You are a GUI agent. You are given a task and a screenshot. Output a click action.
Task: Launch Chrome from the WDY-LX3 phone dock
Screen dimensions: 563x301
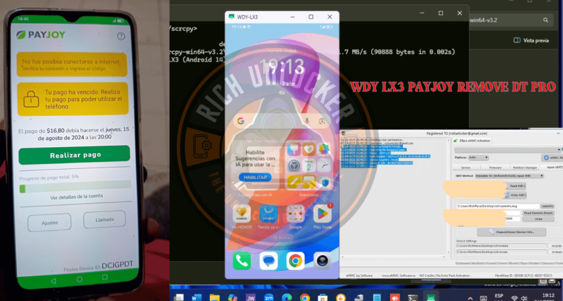click(x=295, y=261)
